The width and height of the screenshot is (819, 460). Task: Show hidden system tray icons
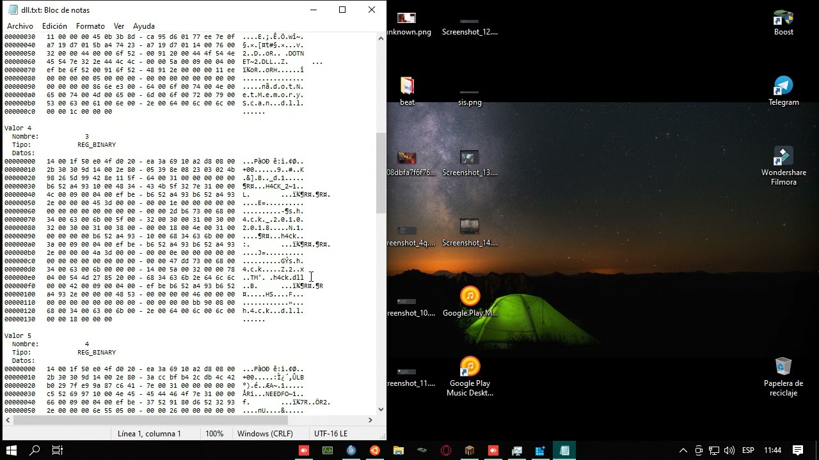(683, 450)
